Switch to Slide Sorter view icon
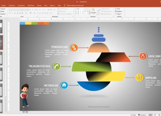The height and width of the screenshot is (116, 161). [155, 115]
